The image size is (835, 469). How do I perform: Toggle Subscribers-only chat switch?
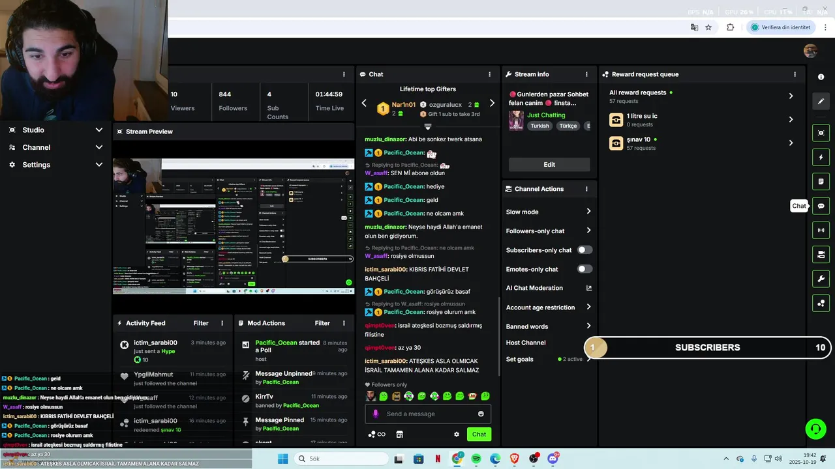(x=584, y=249)
